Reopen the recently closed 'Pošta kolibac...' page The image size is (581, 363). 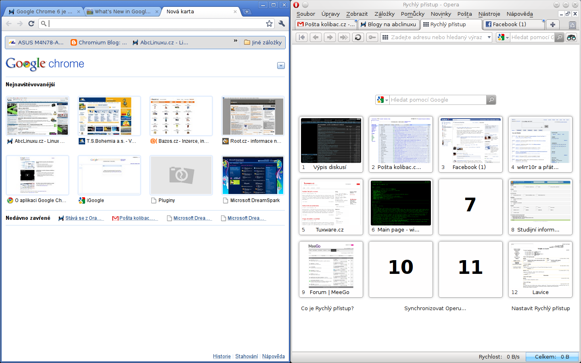click(136, 218)
